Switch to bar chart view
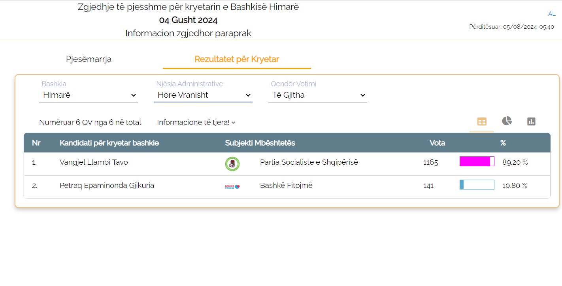 pos(531,121)
